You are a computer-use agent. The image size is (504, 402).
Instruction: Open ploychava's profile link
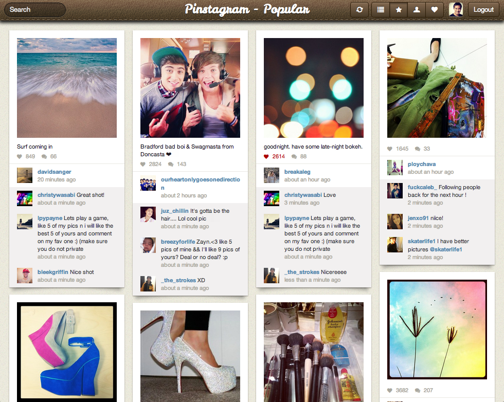422,164
